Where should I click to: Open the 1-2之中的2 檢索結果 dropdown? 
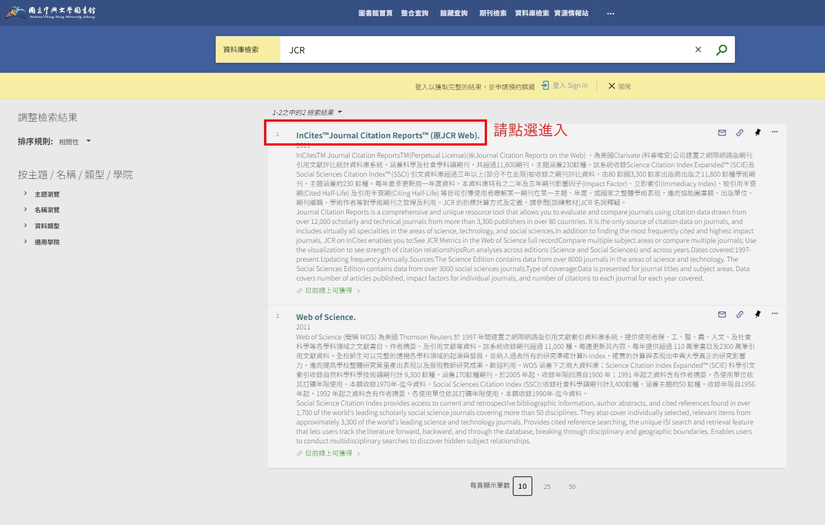click(x=307, y=112)
